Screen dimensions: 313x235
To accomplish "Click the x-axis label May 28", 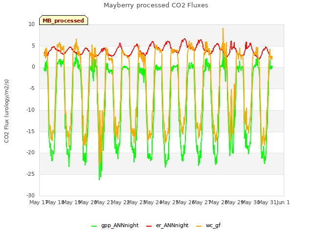I will [218, 202].
